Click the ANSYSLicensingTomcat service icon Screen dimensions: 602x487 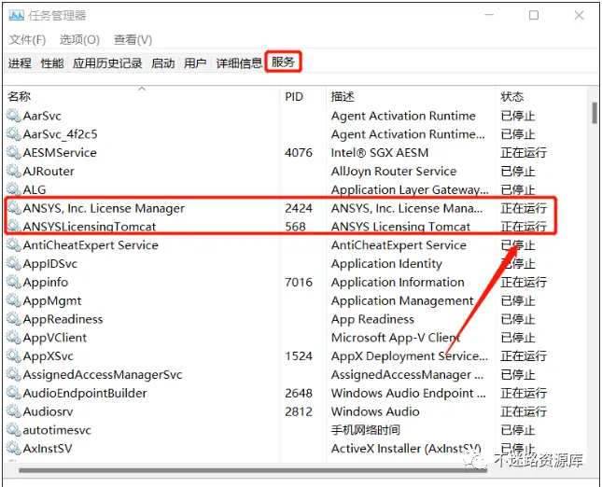[13, 226]
